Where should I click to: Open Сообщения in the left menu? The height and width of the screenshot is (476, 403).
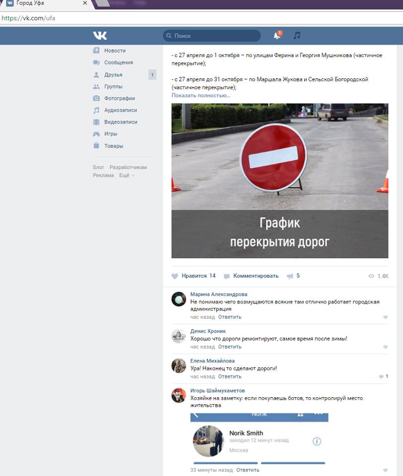click(118, 62)
